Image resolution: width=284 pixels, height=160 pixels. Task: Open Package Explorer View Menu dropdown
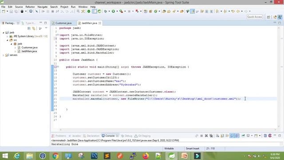[46, 28]
